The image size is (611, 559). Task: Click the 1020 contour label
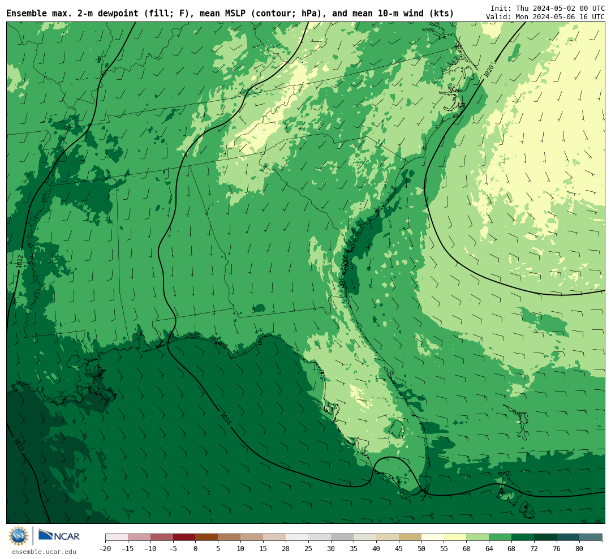pos(489,71)
